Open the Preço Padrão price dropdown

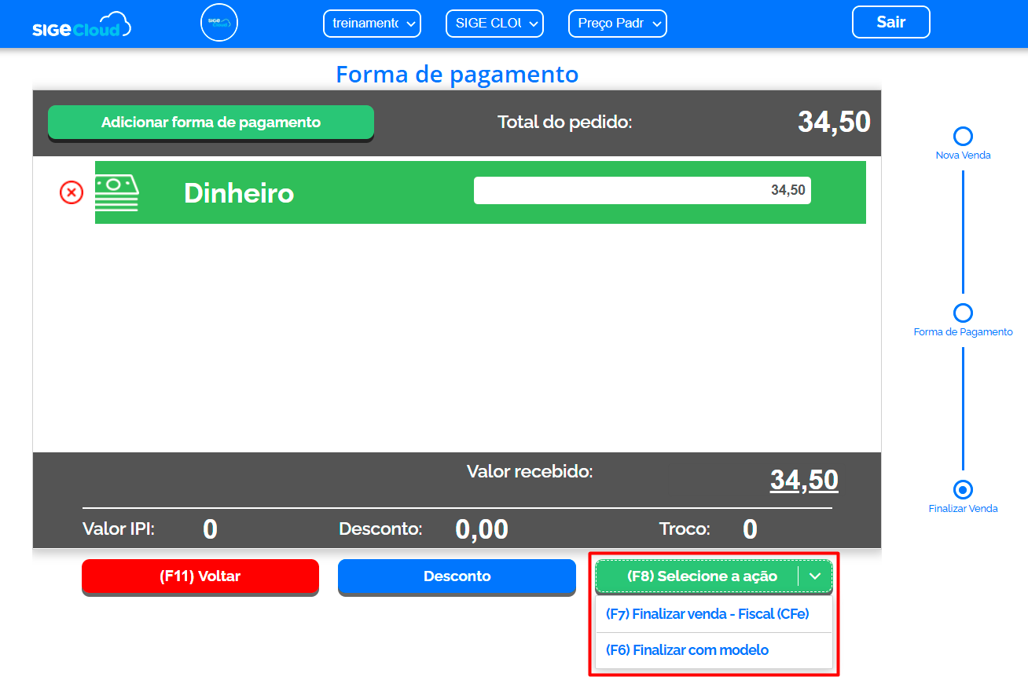618,24
